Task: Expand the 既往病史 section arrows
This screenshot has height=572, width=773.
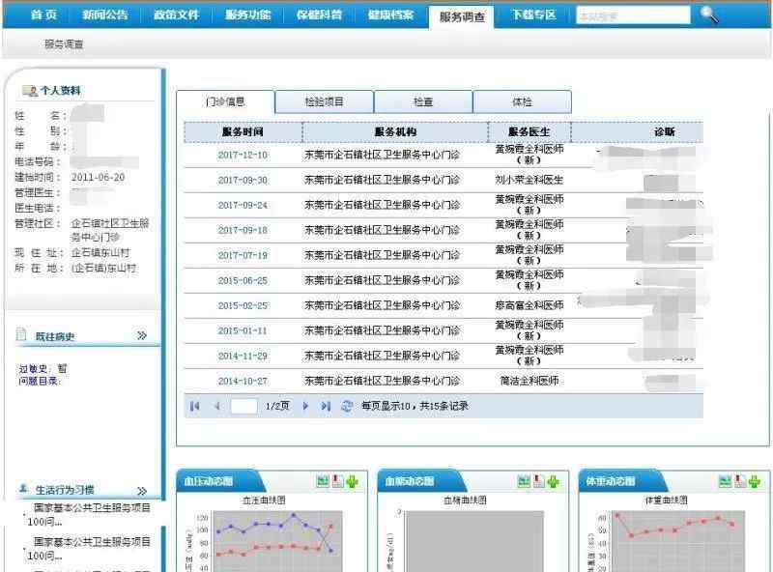Action: [142, 335]
